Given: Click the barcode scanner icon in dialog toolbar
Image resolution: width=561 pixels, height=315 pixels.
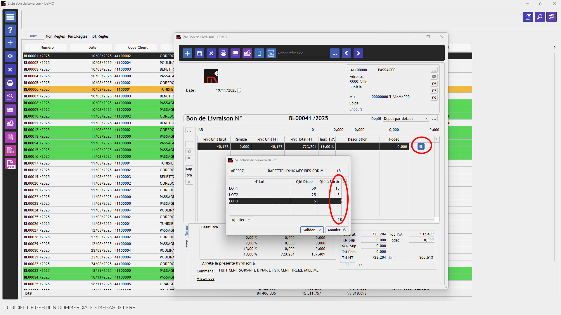Looking at the screenshot, I should pyautogui.click(x=271, y=53).
